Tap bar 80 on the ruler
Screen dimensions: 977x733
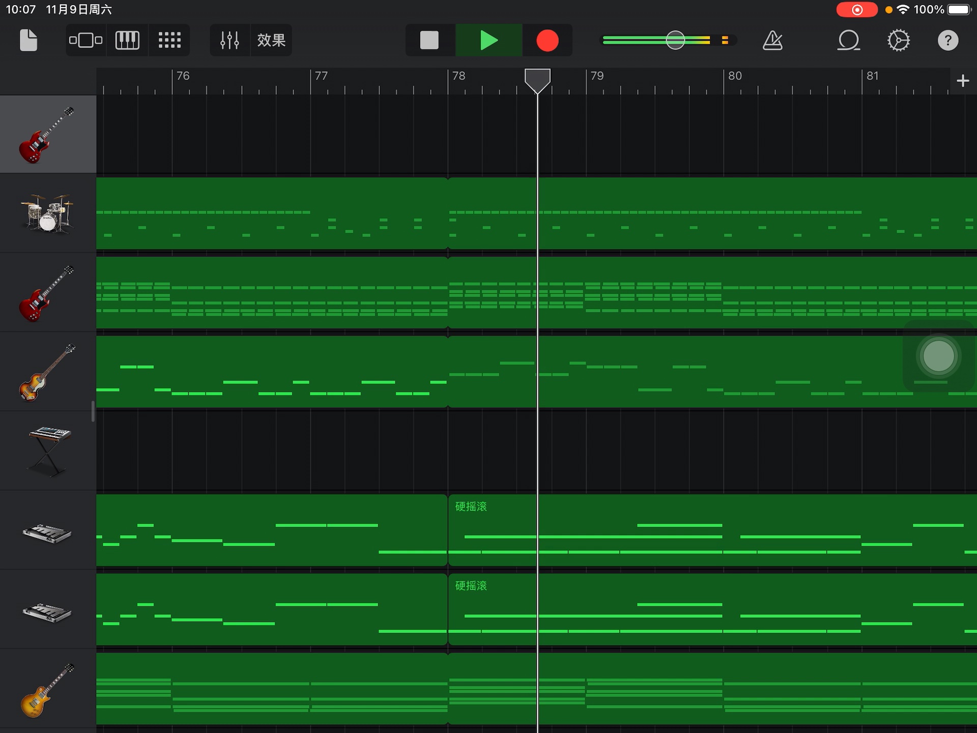coord(735,76)
